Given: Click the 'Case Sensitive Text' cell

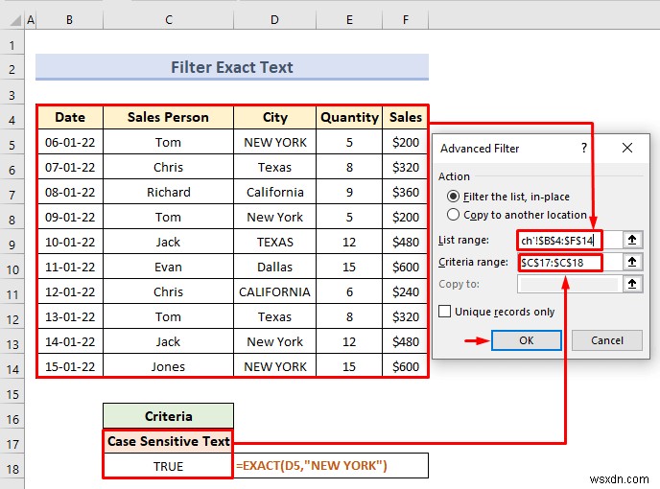Looking at the screenshot, I should click(168, 441).
